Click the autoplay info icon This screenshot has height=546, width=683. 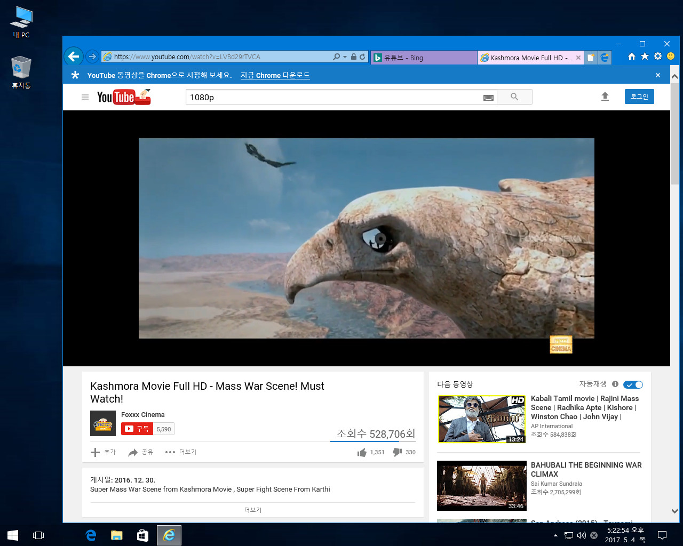click(615, 384)
